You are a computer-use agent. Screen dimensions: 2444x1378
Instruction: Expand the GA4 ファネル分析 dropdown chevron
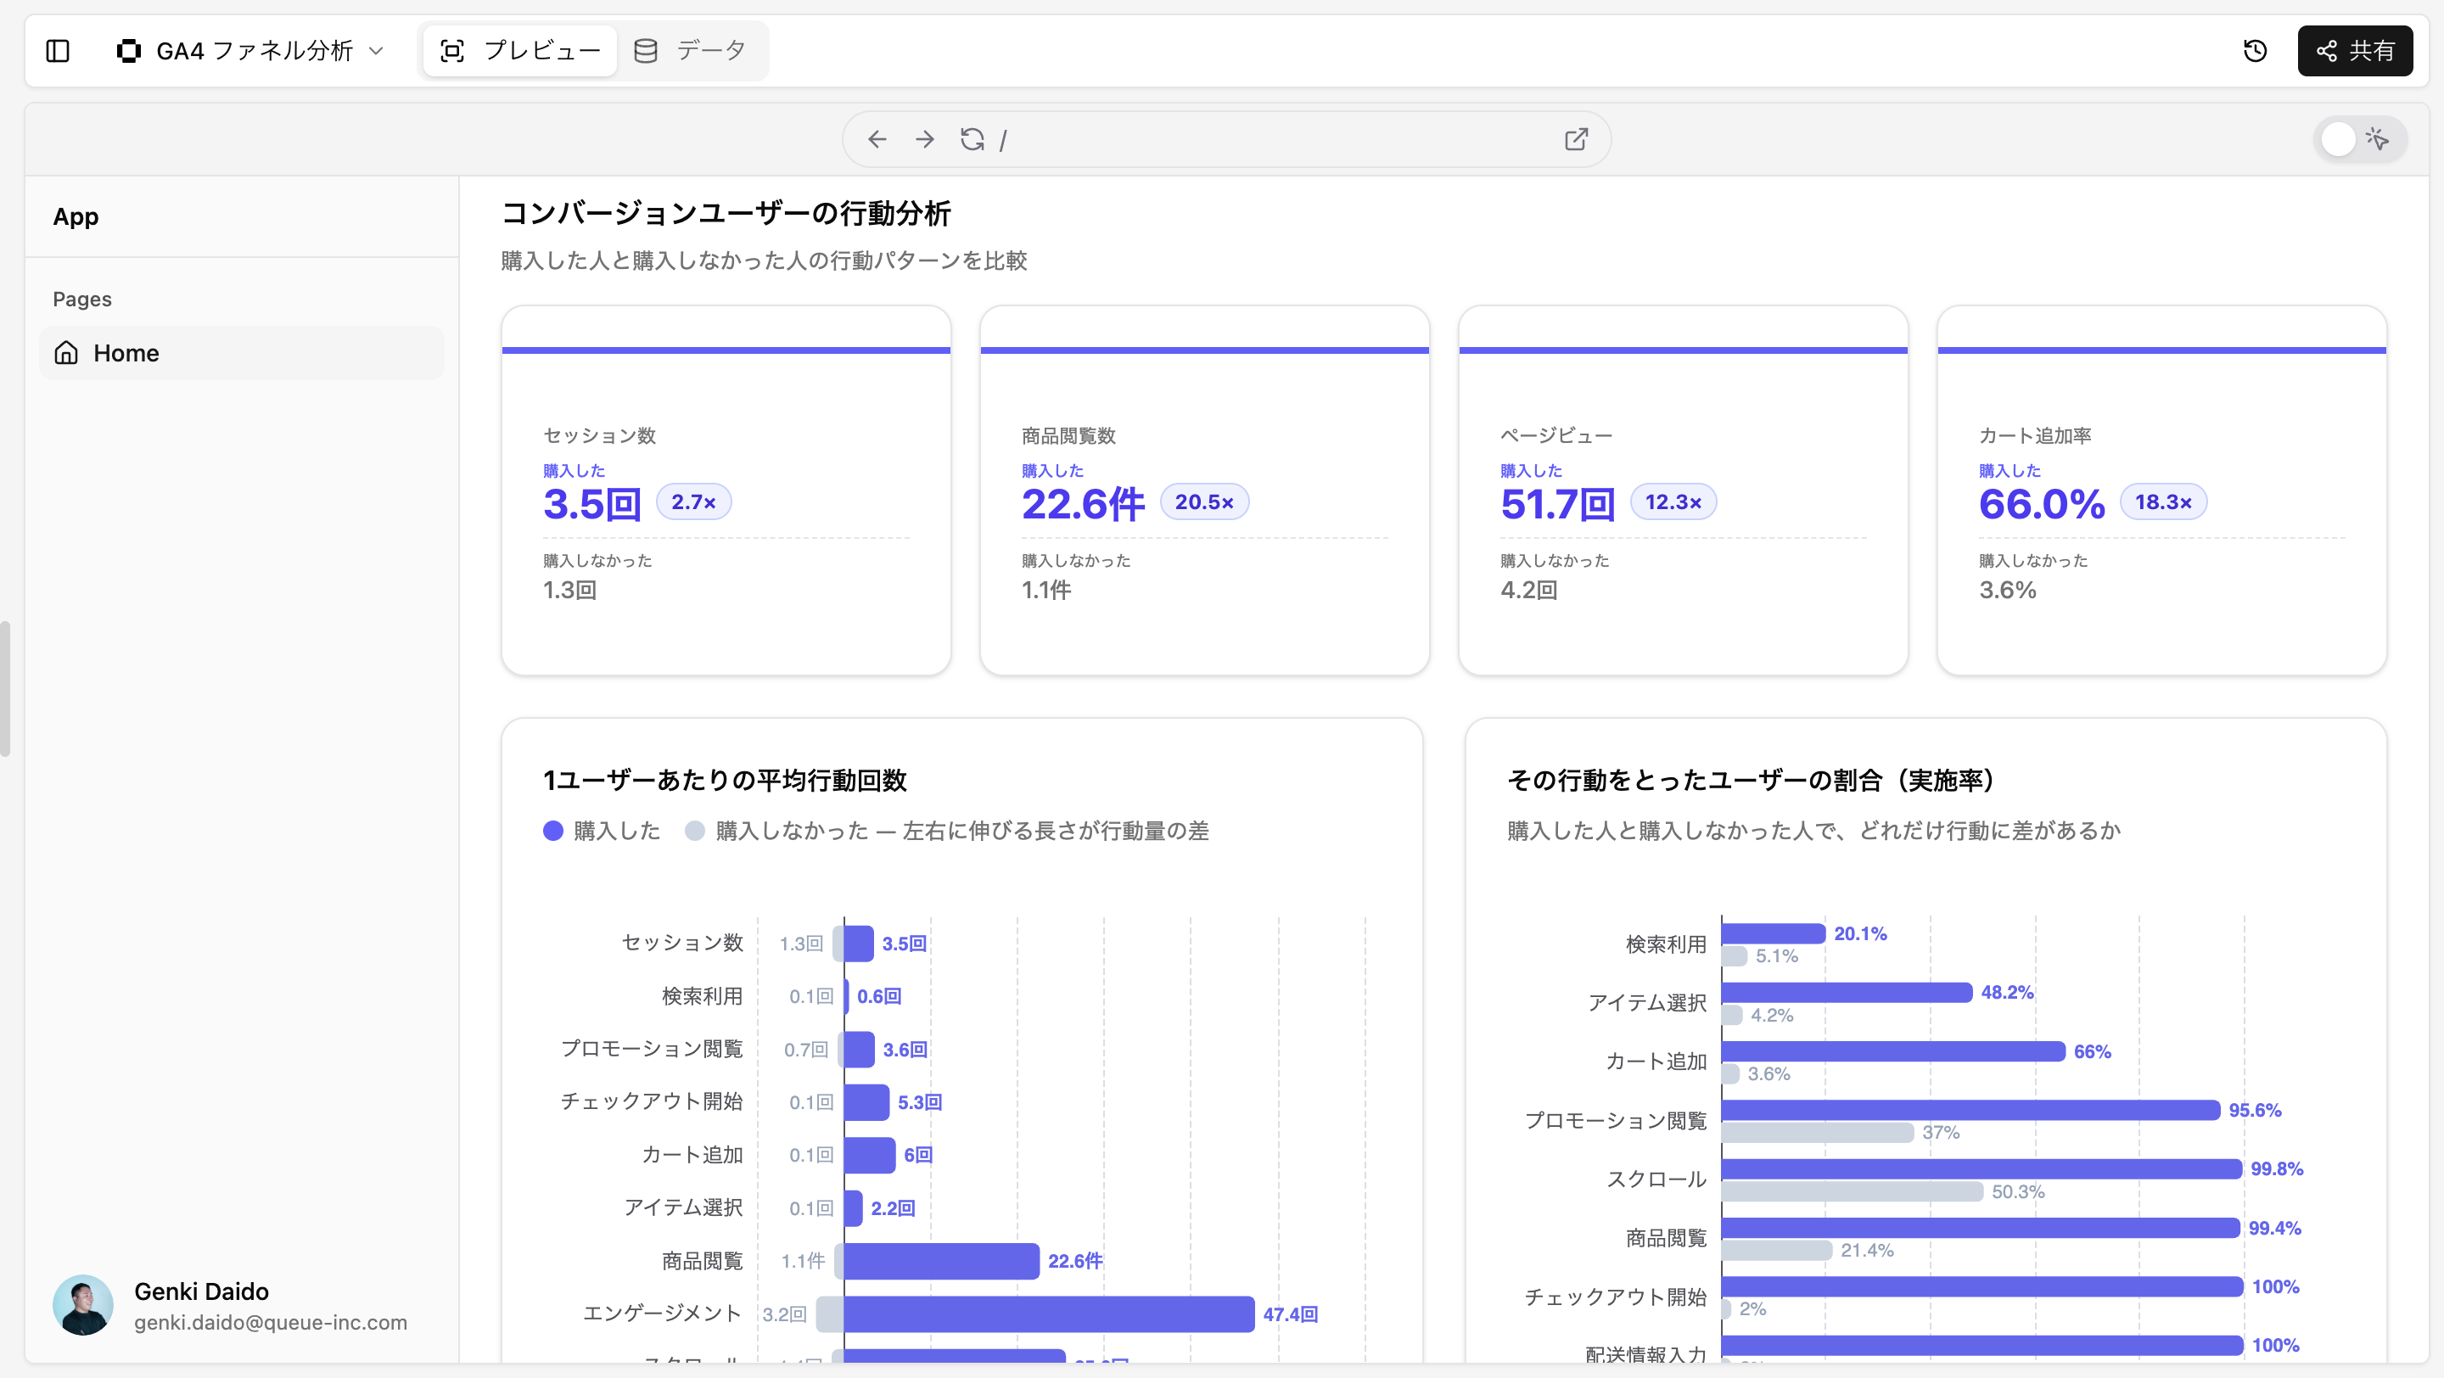pyautogui.click(x=376, y=50)
